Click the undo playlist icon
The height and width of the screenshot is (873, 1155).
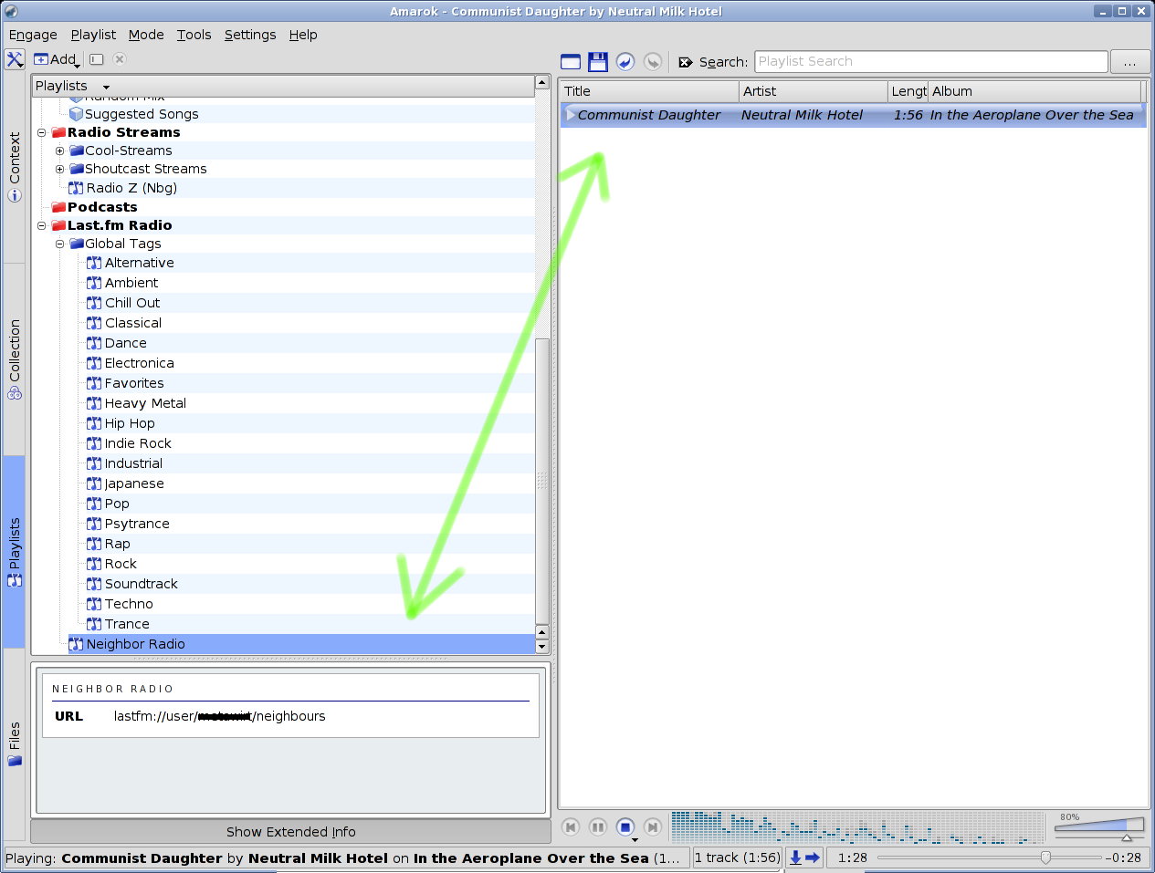pos(625,62)
